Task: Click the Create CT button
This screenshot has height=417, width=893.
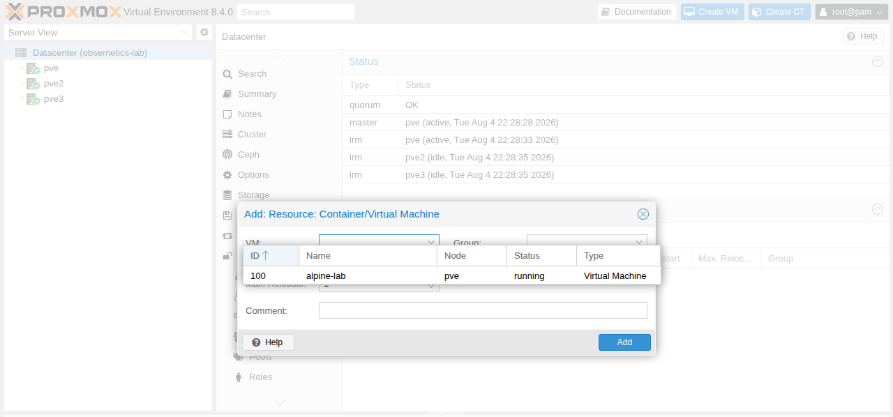Action: (x=779, y=12)
